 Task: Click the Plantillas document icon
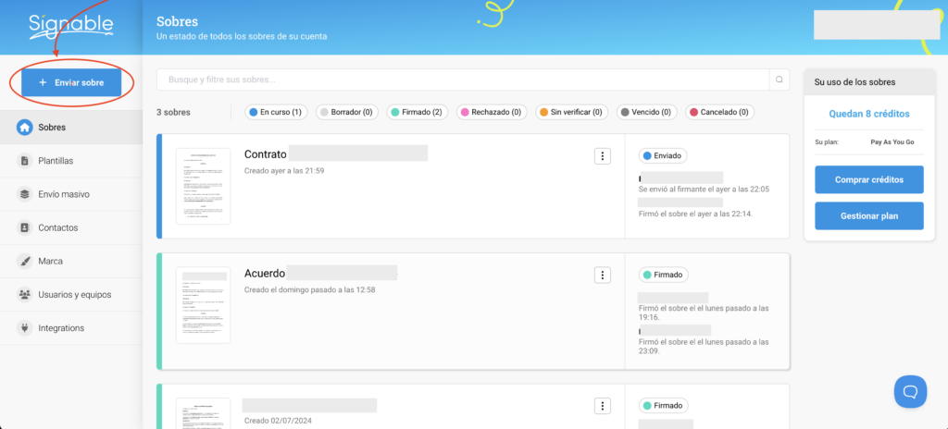click(25, 161)
